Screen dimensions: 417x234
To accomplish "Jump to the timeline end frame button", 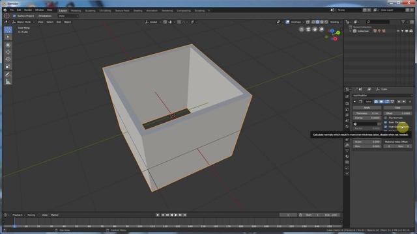I will coord(185,215).
